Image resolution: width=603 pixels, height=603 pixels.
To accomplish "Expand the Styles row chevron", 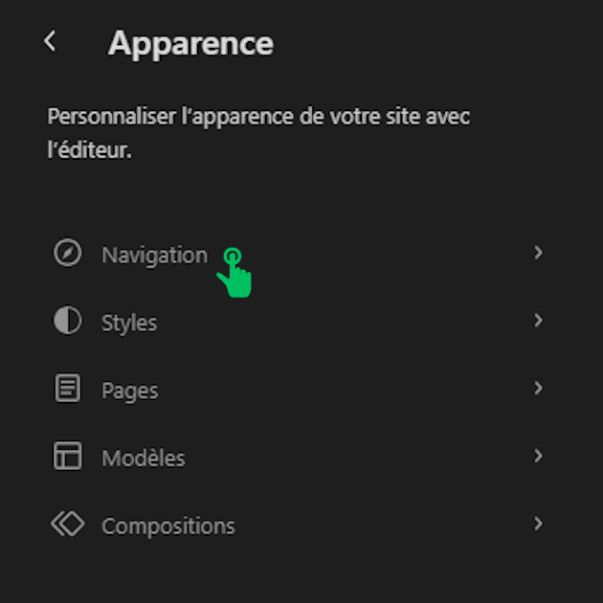I will coord(538,321).
